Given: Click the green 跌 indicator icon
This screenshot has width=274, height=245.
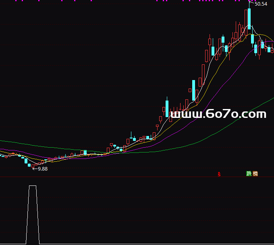Looking at the screenshot, I should click(249, 174).
